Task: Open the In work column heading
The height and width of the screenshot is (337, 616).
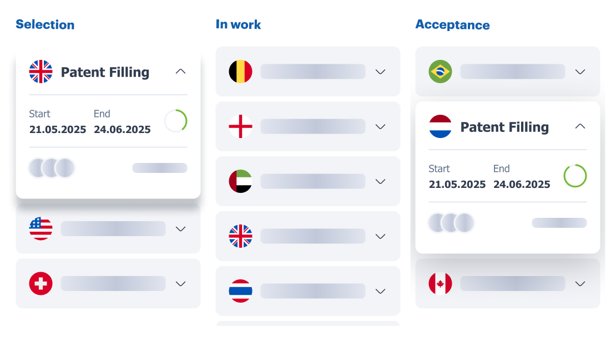Action: click(x=238, y=24)
